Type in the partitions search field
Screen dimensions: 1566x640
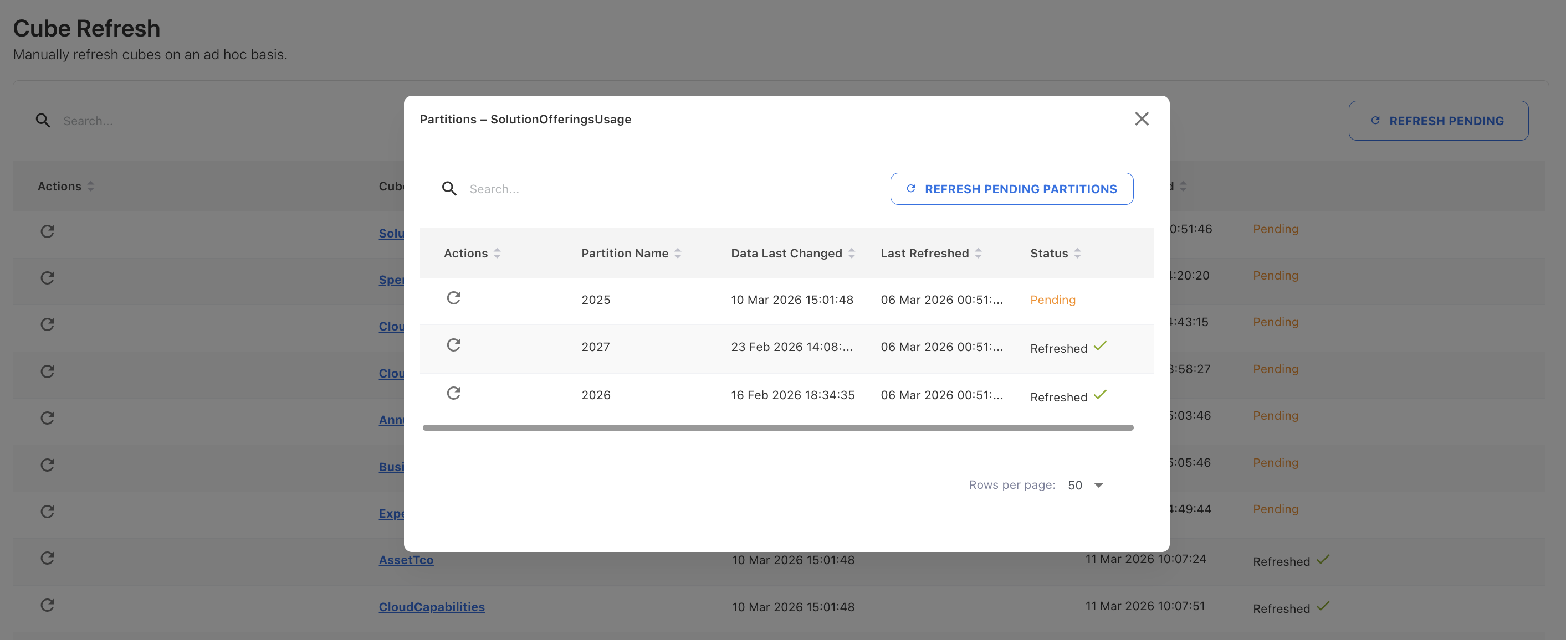(x=608, y=189)
